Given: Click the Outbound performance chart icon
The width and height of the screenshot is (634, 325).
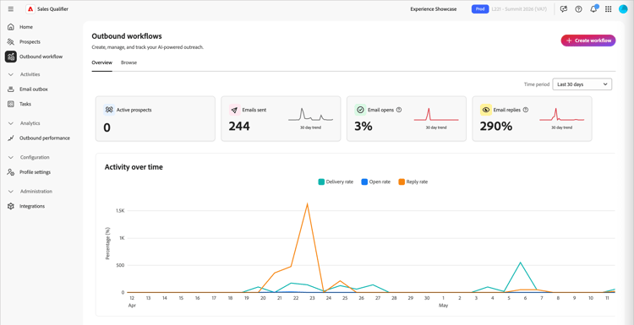Looking at the screenshot, I should point(11,138).
